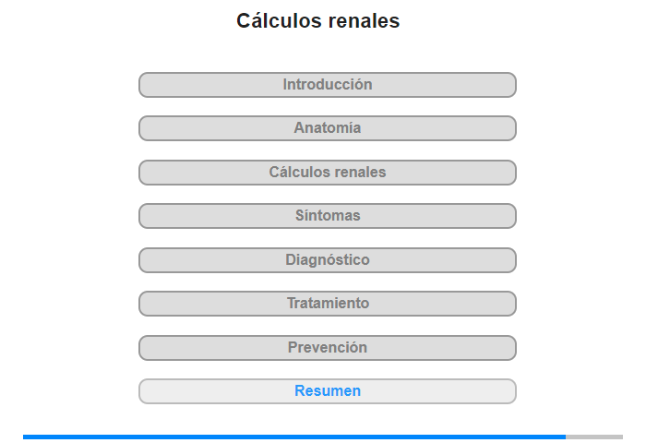The height and width of the screenshot is (443, 646).
Task: Choose the third menu item, Cálculos renales
Action: coord(327,173)
